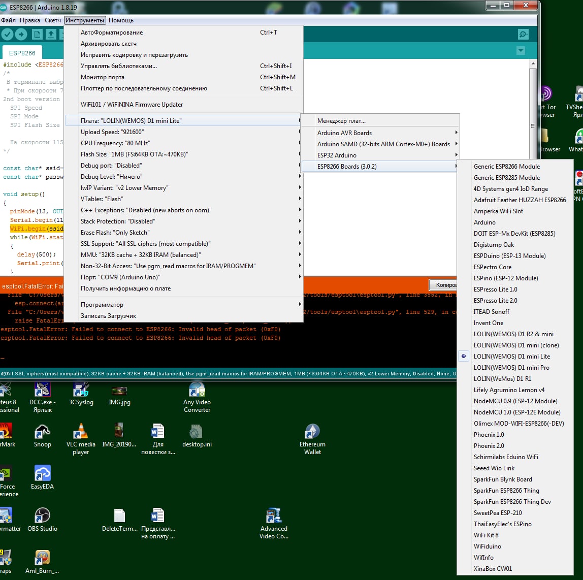The height and width of the screenshot is (580, 583).
Task: Click the editor scrollbar up arrow
Action: pos(533,63)
